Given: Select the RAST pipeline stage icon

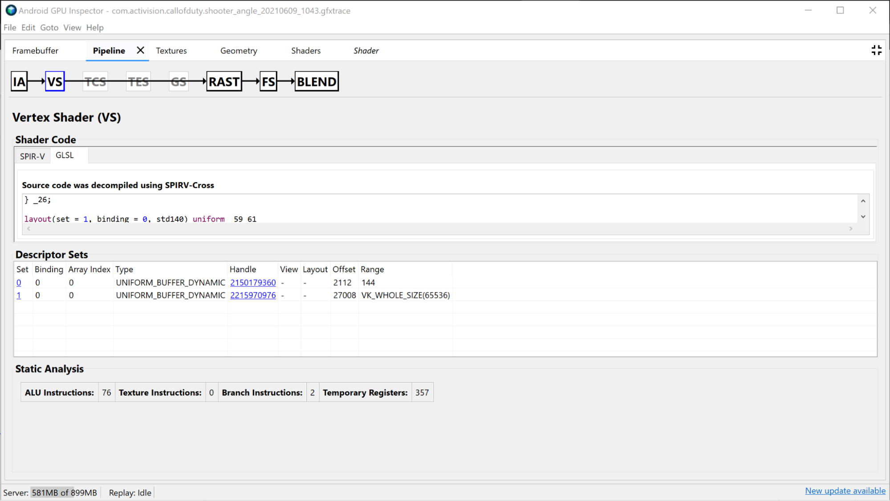Looking at the screenshot, I should 224,81.
